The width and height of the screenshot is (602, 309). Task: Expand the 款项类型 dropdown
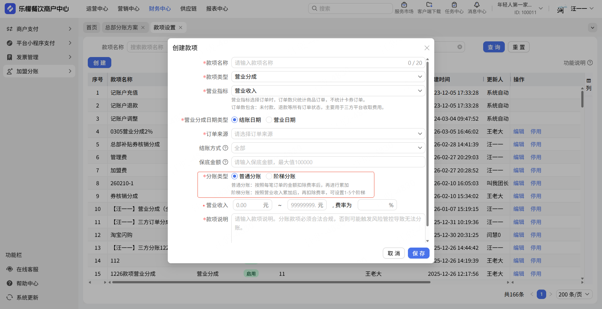pyautogui.click(x=328, y=77)
